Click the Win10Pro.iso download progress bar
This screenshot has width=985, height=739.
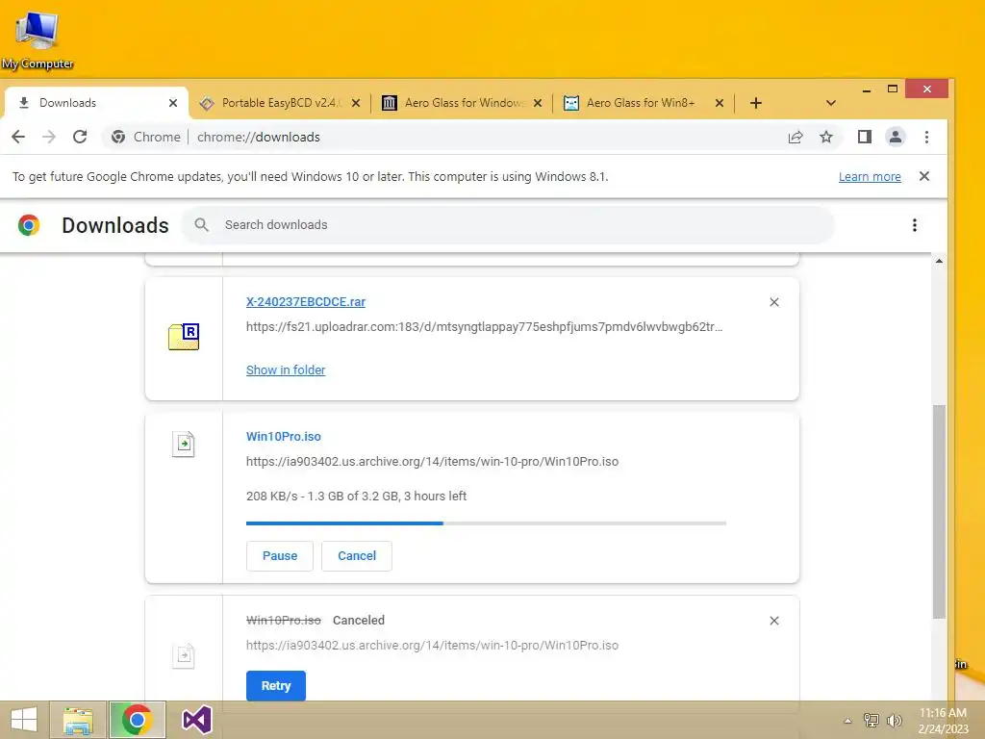[486, 522]
